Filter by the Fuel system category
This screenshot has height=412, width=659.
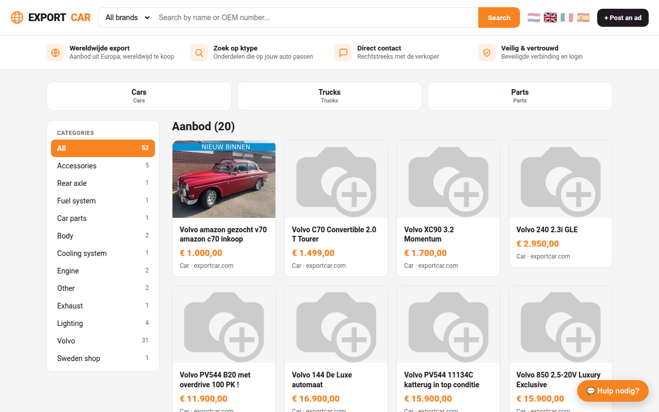pyautogui.click(x=103, y=201)
